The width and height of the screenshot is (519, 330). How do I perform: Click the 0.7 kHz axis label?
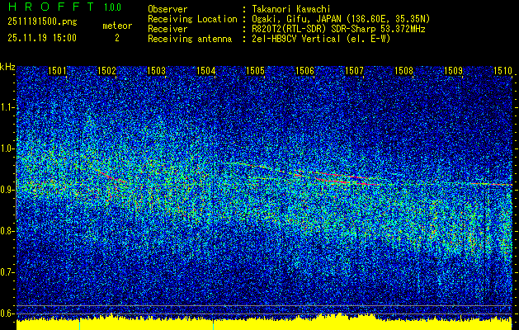pos(7,272)
